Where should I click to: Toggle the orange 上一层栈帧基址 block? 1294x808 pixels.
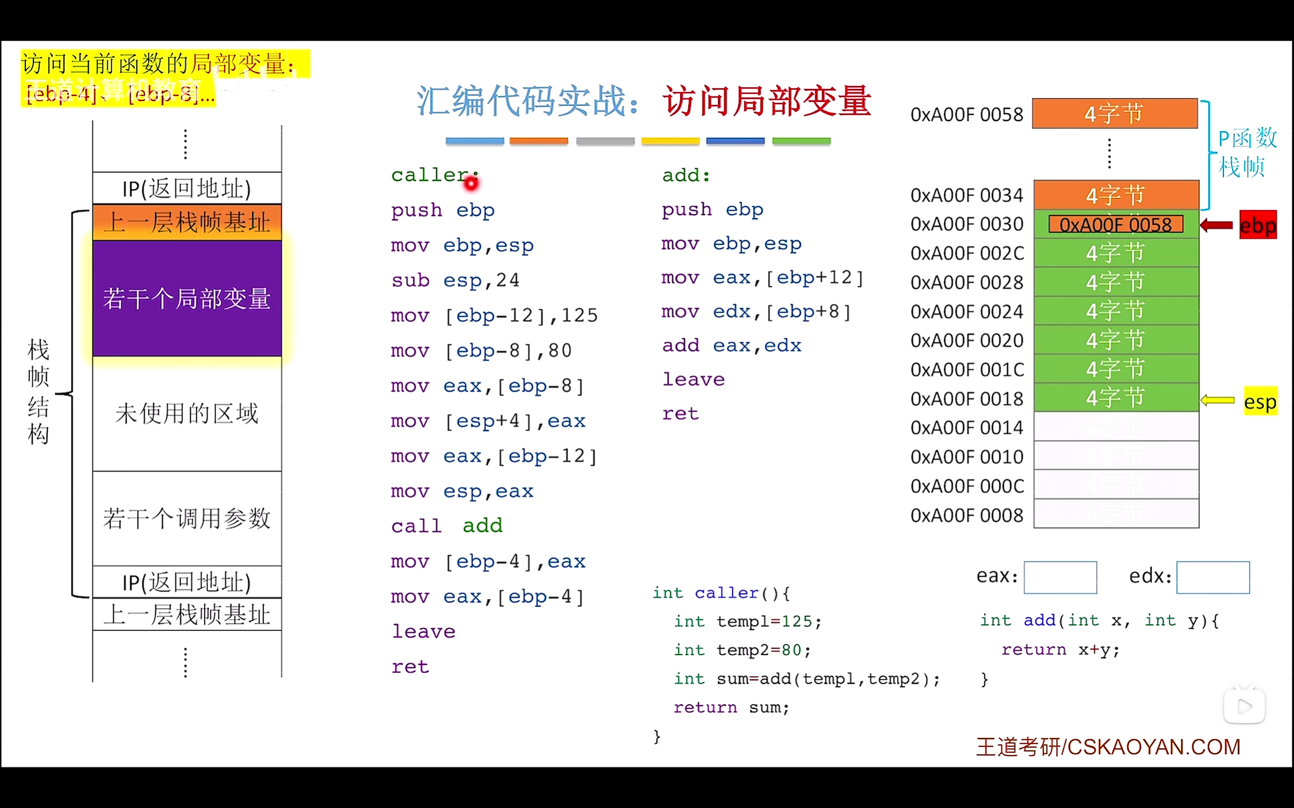coord(188,221)
